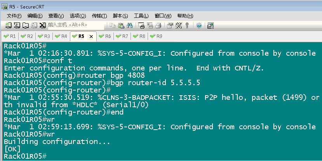Click the Quick Connect icon
Screen dimensions: 322x161
[17, 26]
